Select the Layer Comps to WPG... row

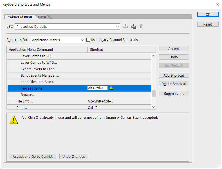pyautogui.click(x=79, y=63)
